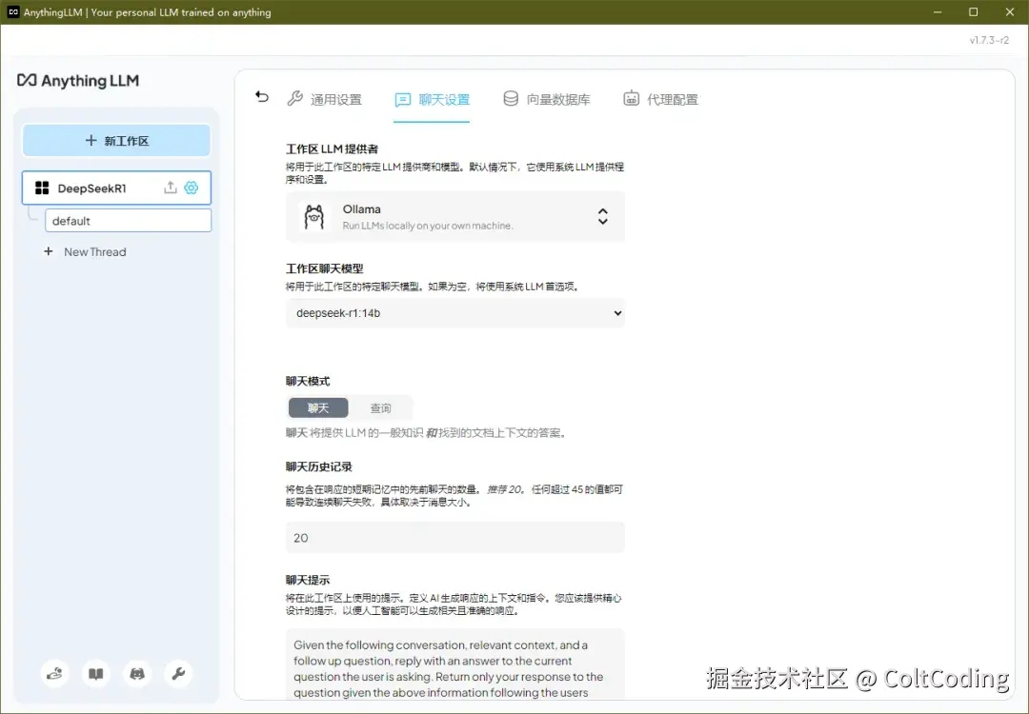Start a New Thread
This screenshot has height=714, width=1029.
pyautogui.click(x=85, y=251)
